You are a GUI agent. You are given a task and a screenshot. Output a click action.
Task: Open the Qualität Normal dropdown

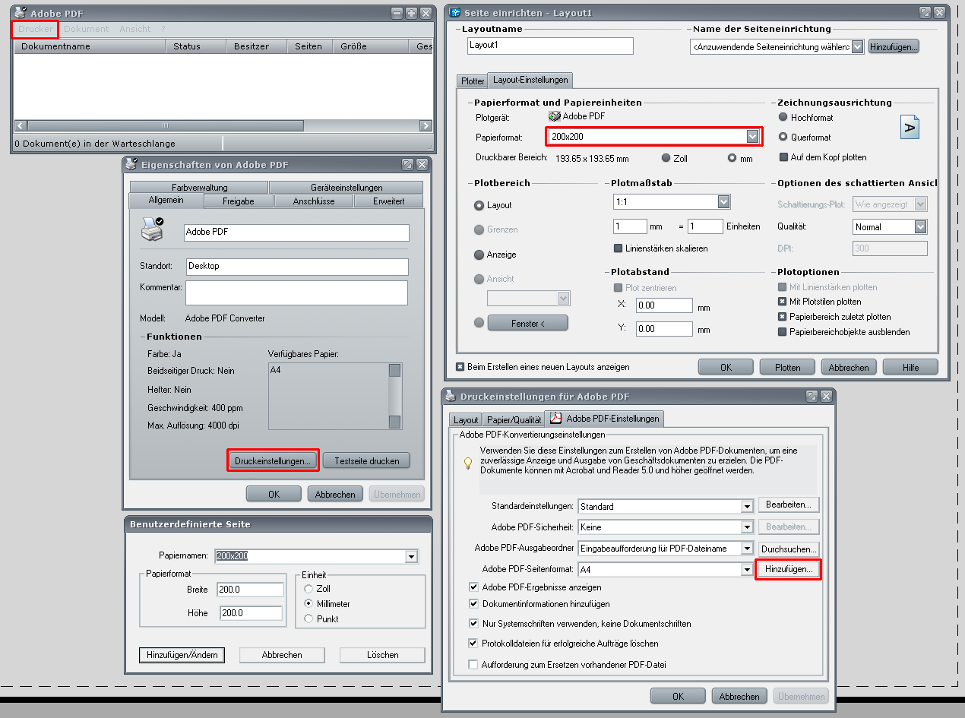pos(921,226)
